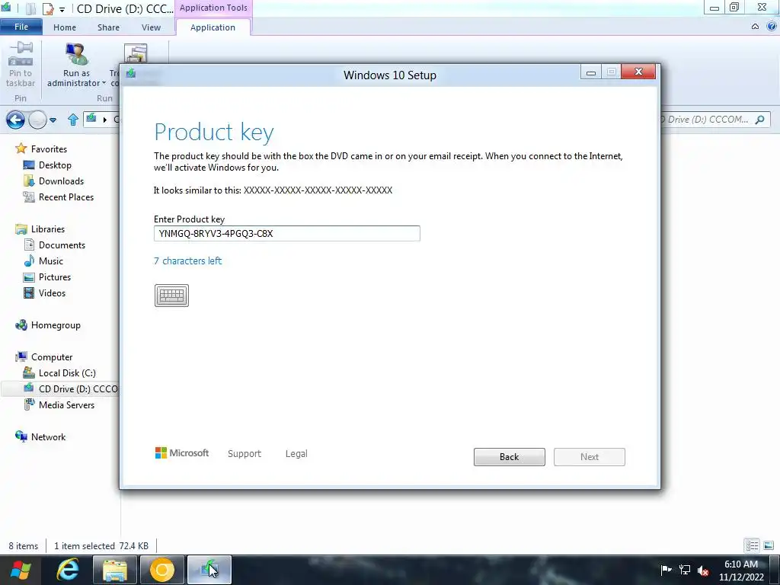Open the Windows Start button
Viewport: 780px width, 585px height.
coord(21,570)
